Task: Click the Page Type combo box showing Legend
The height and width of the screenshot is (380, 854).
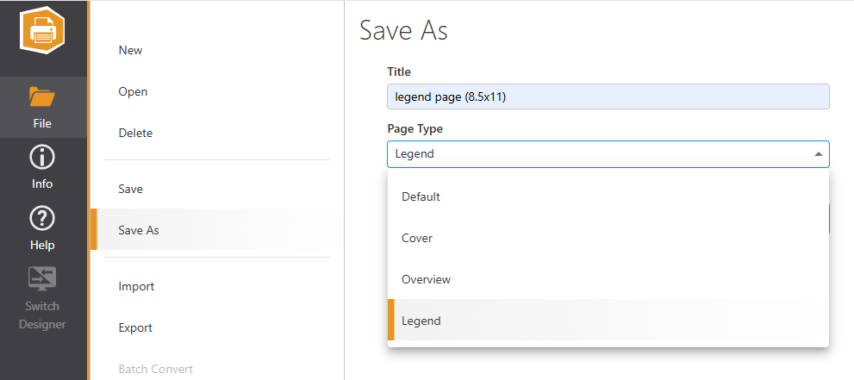Action: [608, 154]
